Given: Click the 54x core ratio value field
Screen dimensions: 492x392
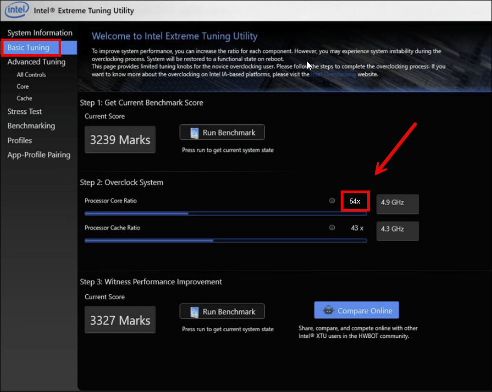Looking at the screenshot, I should (355, 201).
